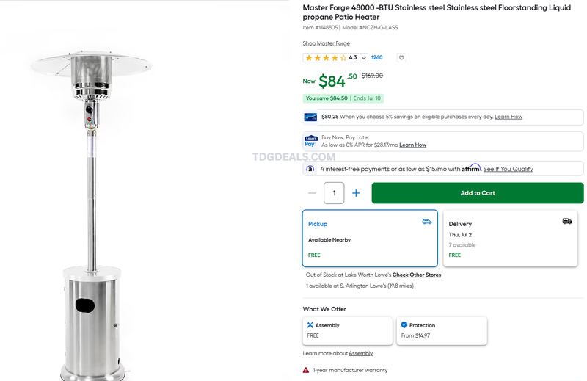Click the Lowe's Pay logo icon

click(311, 141)
